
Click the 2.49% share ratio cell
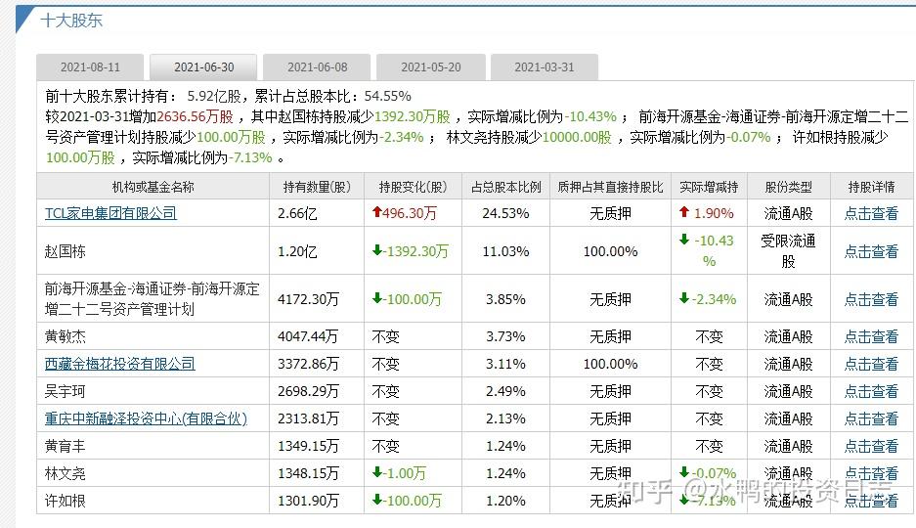click(x=506, y=391)
